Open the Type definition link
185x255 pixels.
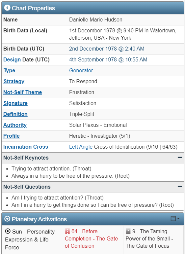coord(9,71)
